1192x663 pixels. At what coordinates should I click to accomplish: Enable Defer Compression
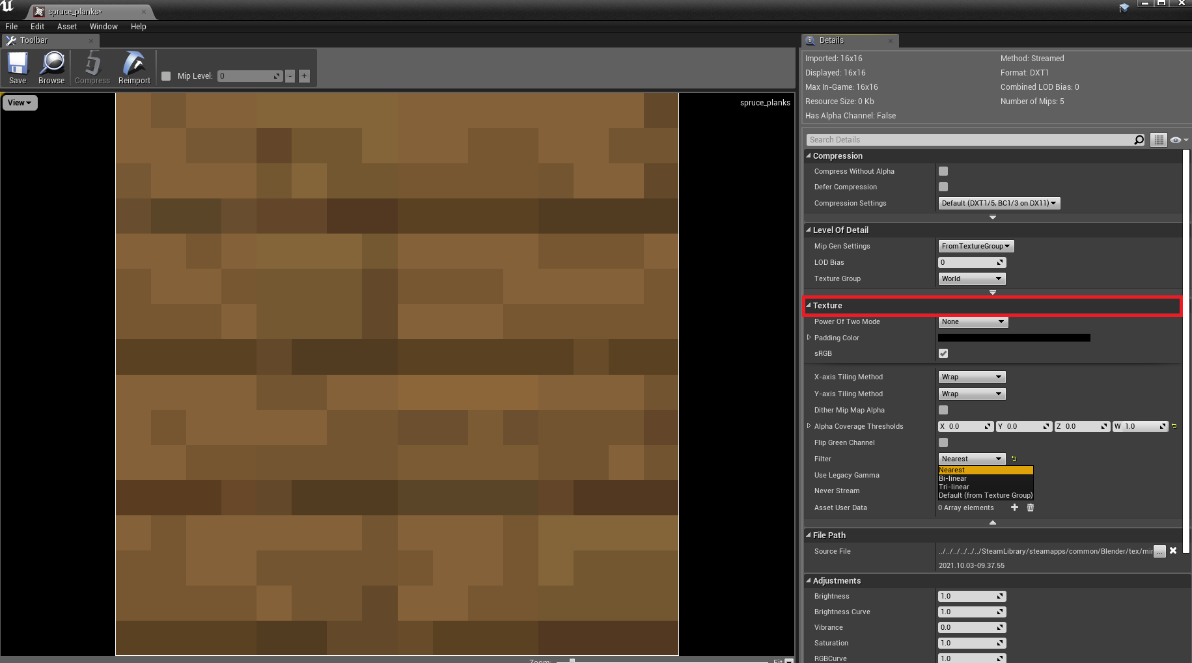[x=943, y=187]
